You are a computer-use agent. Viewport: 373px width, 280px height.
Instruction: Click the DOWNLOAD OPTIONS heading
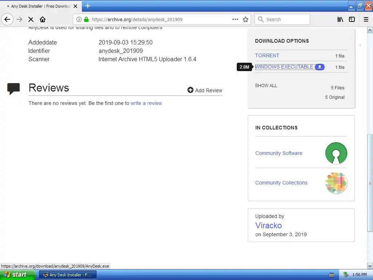click(x=282, y=41)
